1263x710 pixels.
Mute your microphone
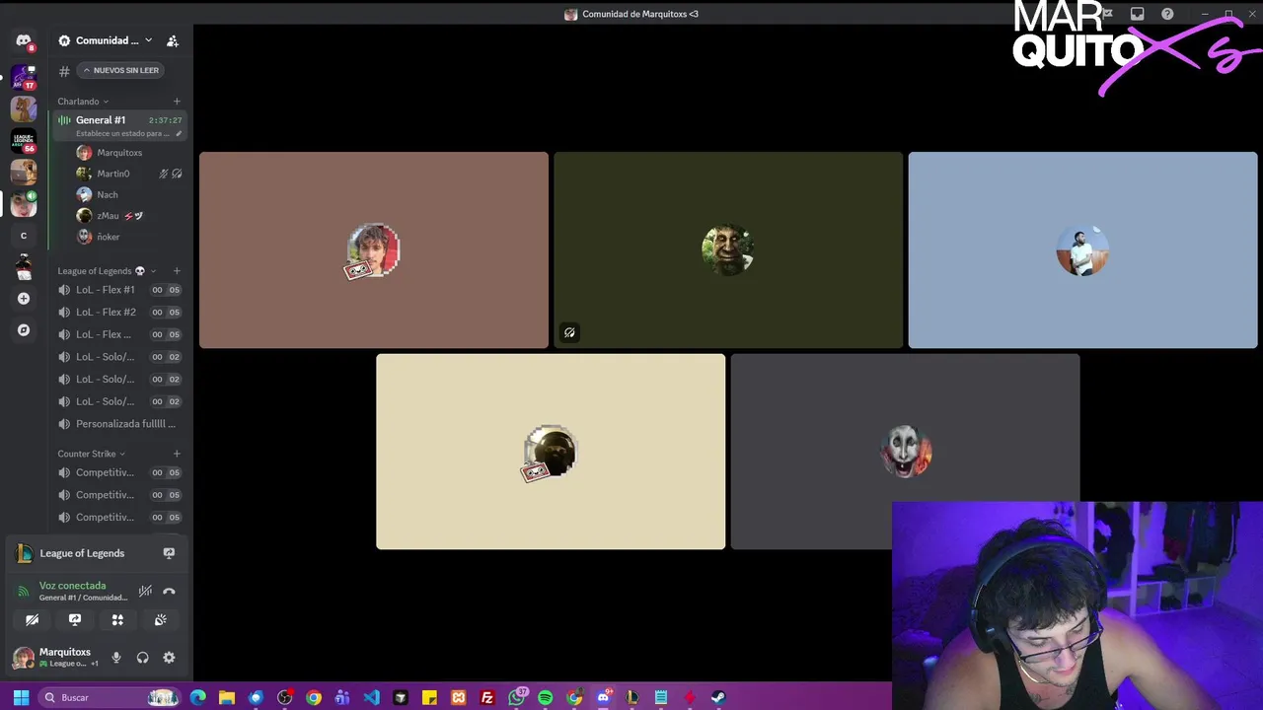coord(116,658)
